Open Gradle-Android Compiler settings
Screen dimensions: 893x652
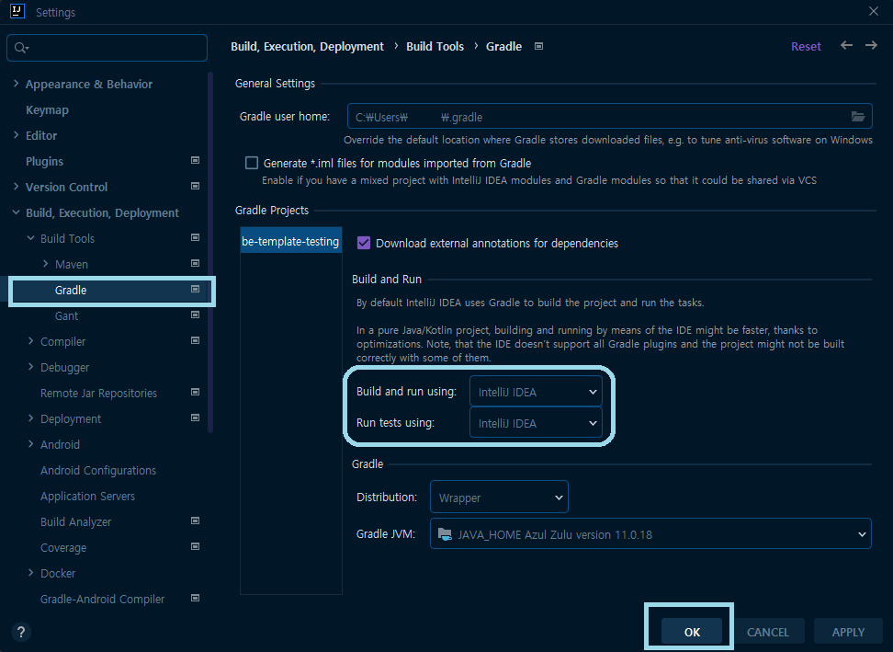[x=102, y=599]
